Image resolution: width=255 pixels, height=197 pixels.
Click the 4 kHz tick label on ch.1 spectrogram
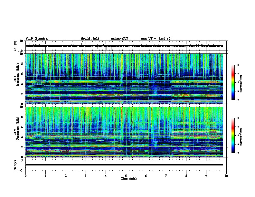click(x=22, y=84)
